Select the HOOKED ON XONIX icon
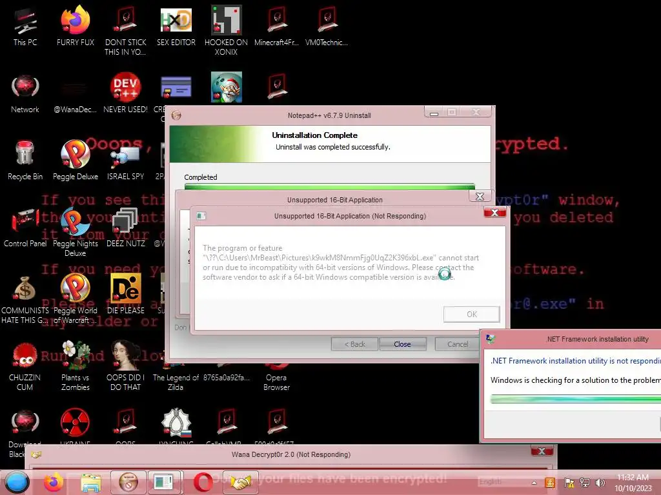This screenshot has height=495, width=661. coord(227,31)
